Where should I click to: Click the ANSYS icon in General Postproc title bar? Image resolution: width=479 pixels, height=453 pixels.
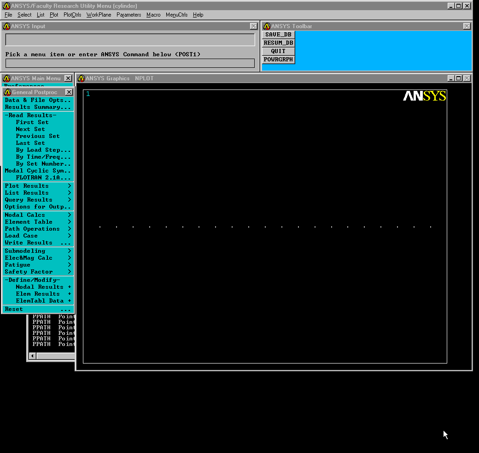click(8, 92)
